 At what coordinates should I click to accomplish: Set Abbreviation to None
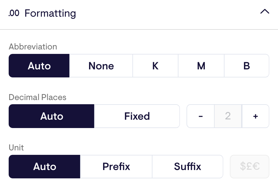101,66
